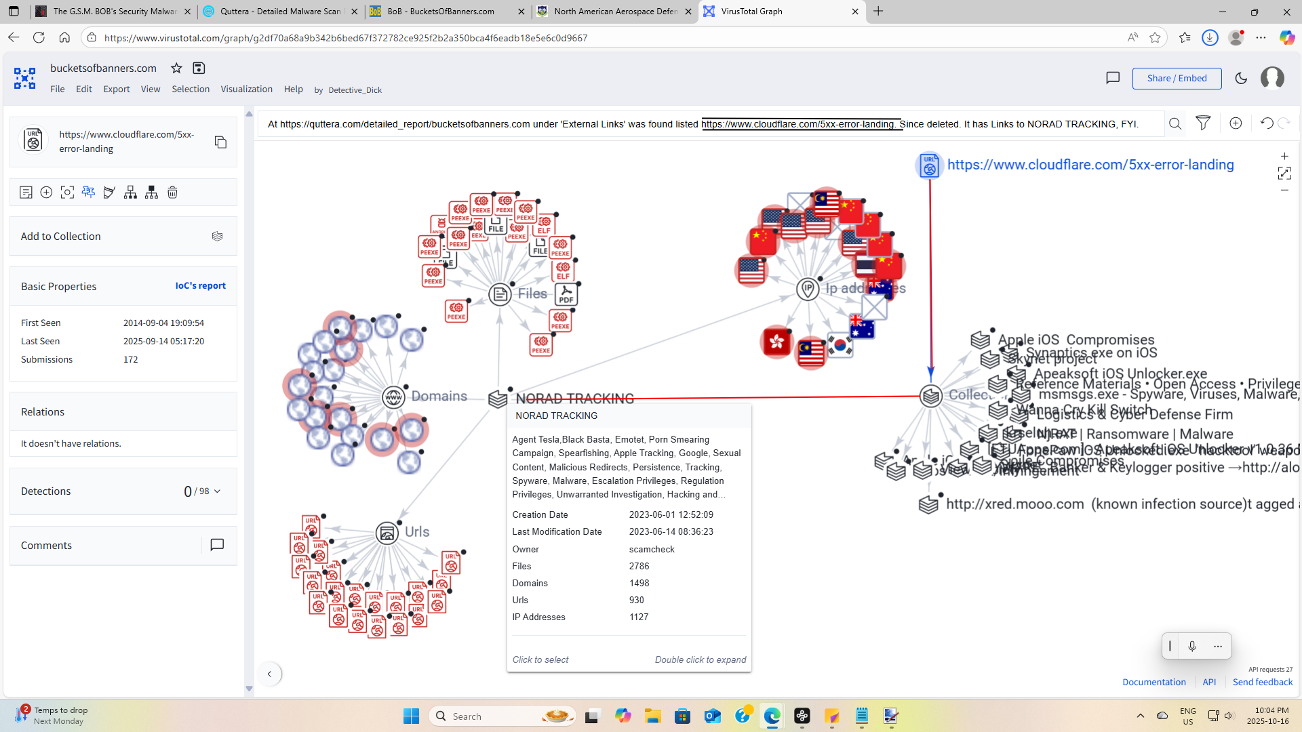The height and width of the screenshot is (732, 1302).
Task: Click the add node plus icon
Action: point(1236,123)
